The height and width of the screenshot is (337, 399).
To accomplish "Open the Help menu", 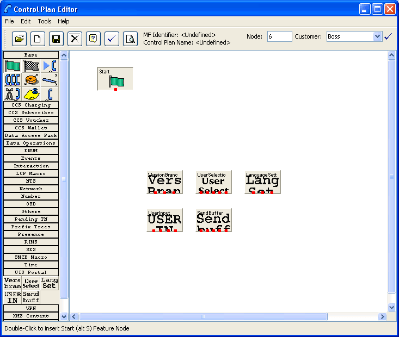I will [x=63, y=21].
